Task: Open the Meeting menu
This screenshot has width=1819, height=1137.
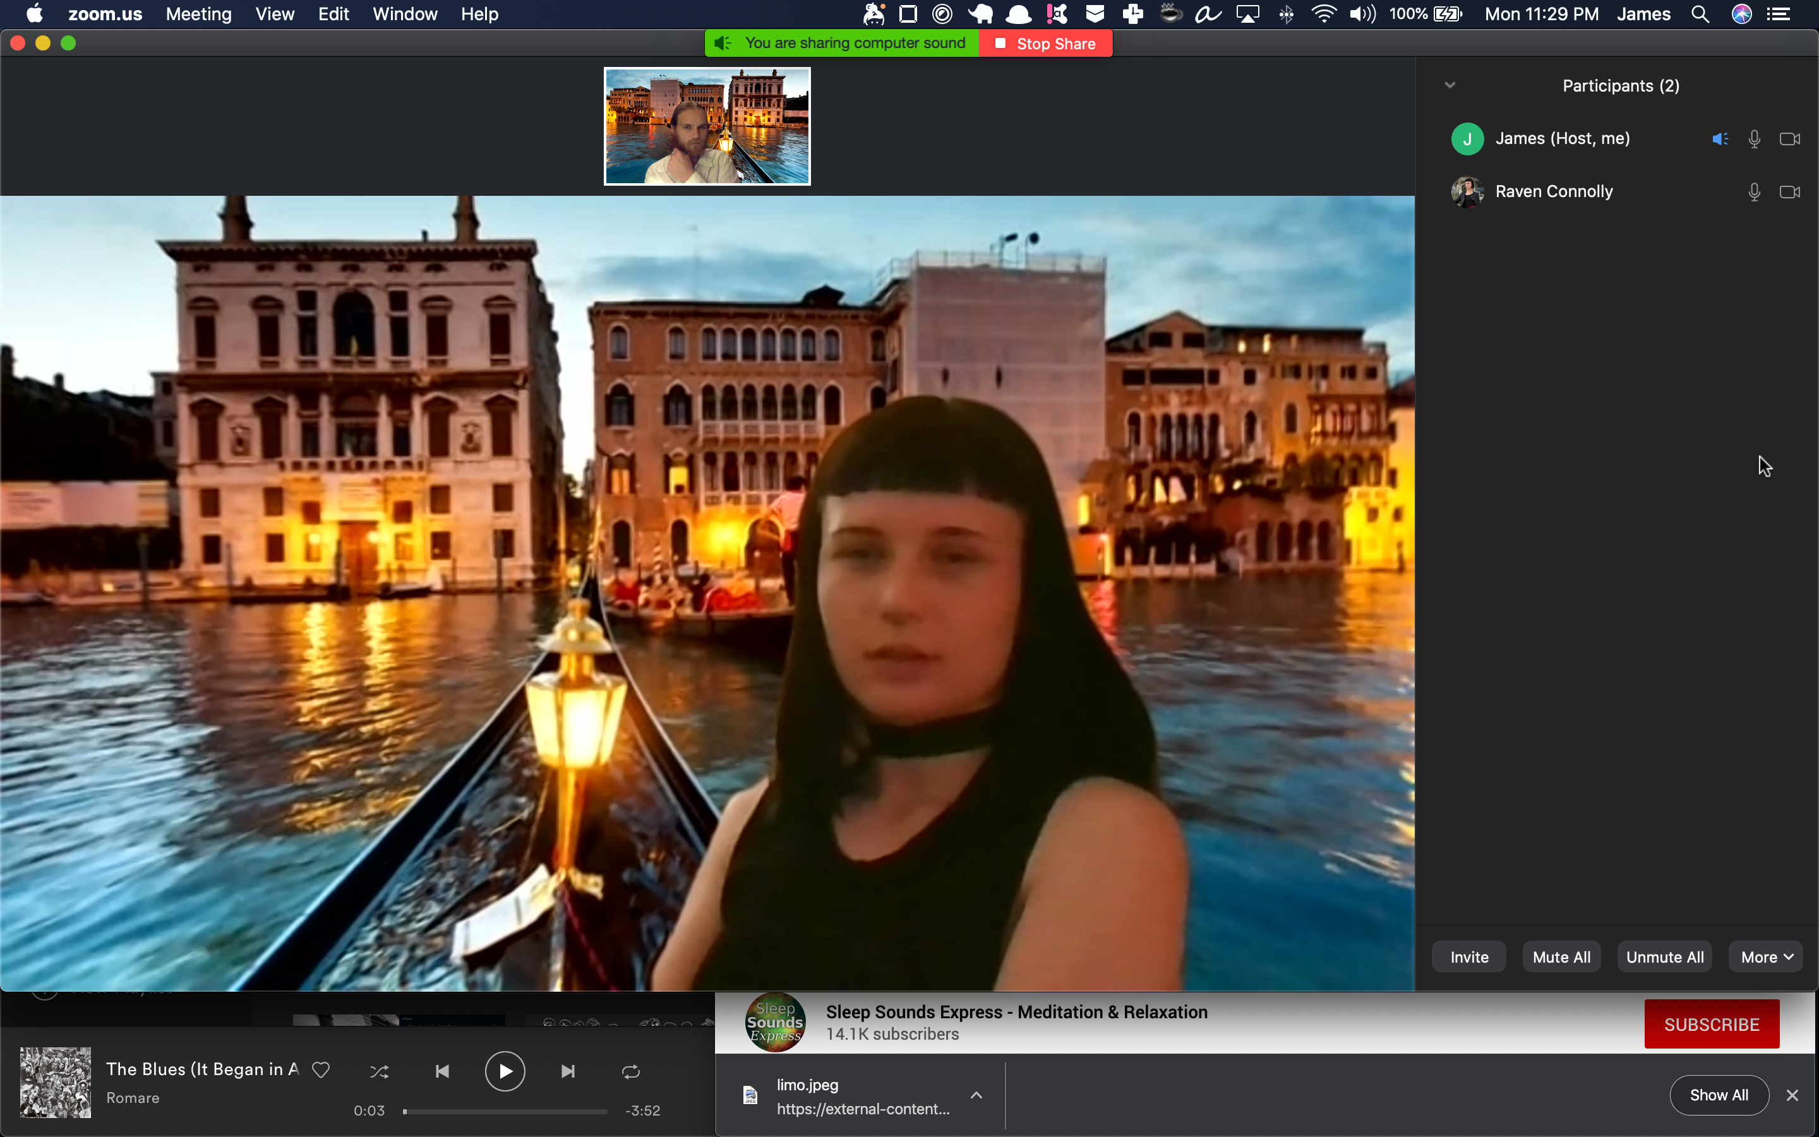Action: point(198,13)
